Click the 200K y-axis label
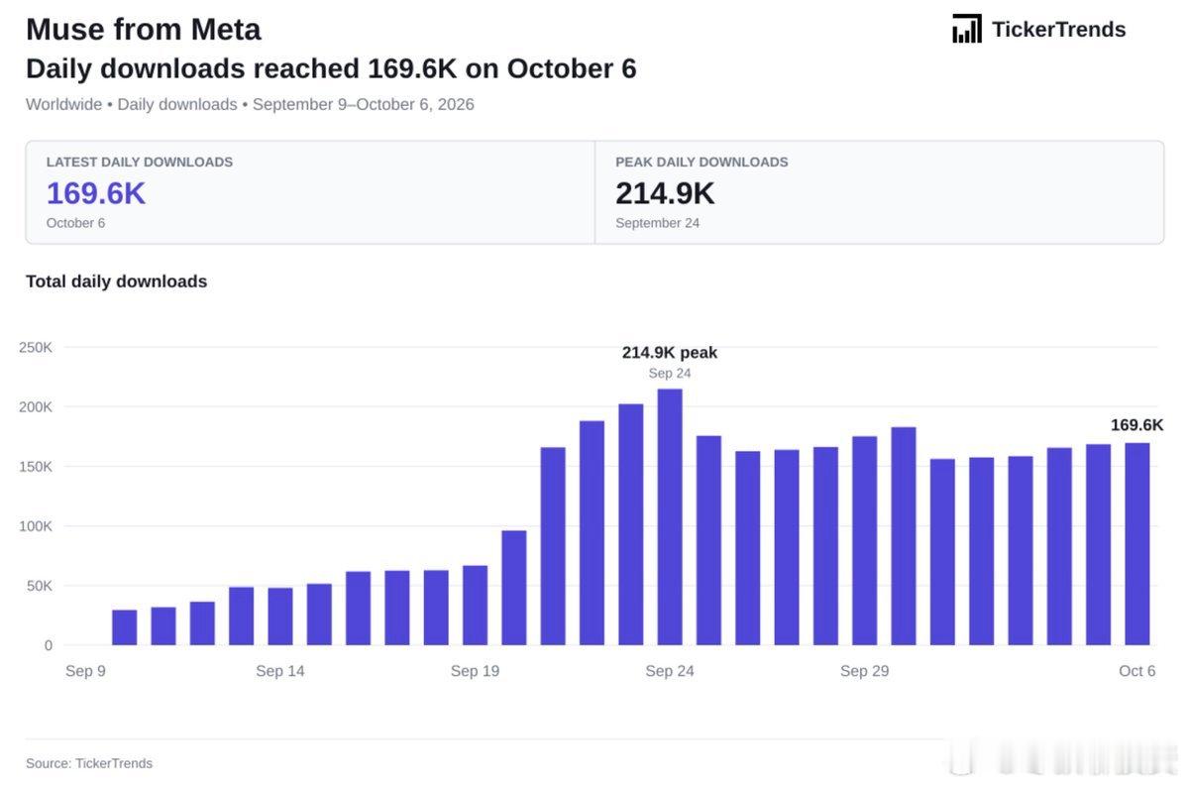 (36, 407)
